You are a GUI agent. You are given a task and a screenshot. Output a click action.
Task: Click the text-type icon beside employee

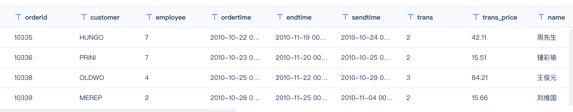[149, 17]
